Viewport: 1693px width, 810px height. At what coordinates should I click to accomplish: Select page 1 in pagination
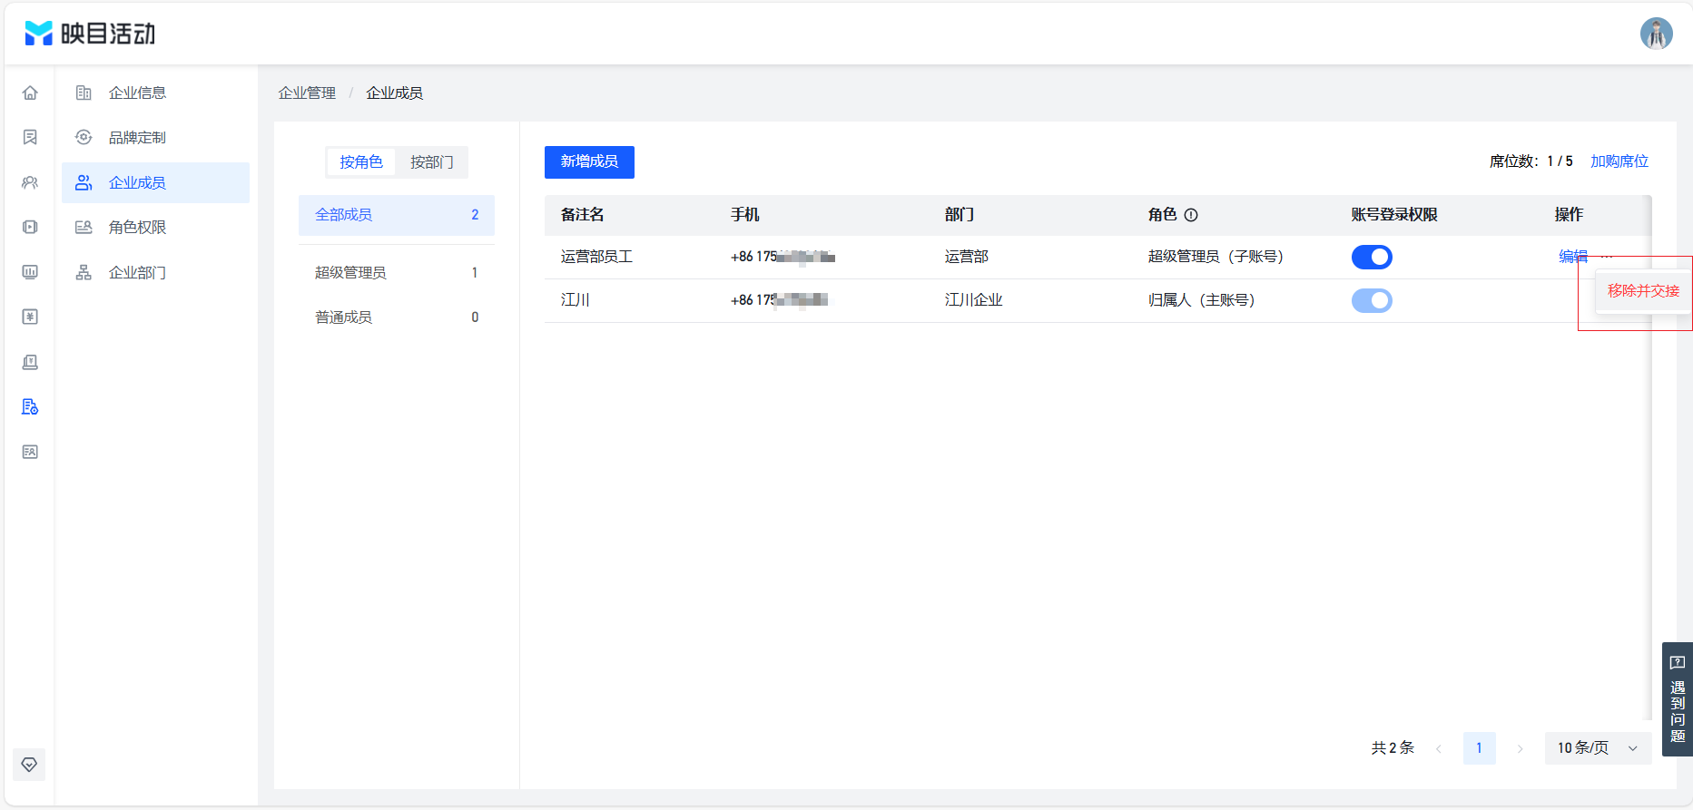1479,748
